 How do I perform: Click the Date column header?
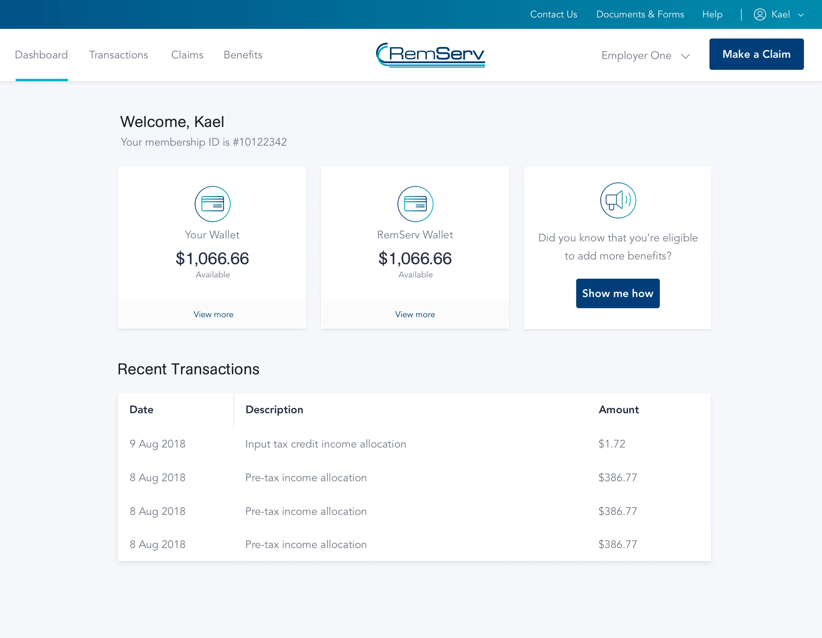[x=141, y=410]
